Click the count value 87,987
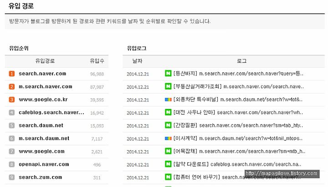Screen dimensions: 328x187 tap(97, 87)
